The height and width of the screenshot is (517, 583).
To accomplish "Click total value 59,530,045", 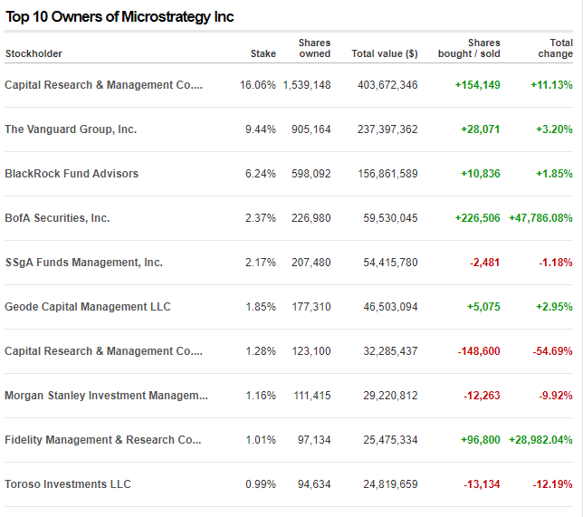I will [390, 218].
